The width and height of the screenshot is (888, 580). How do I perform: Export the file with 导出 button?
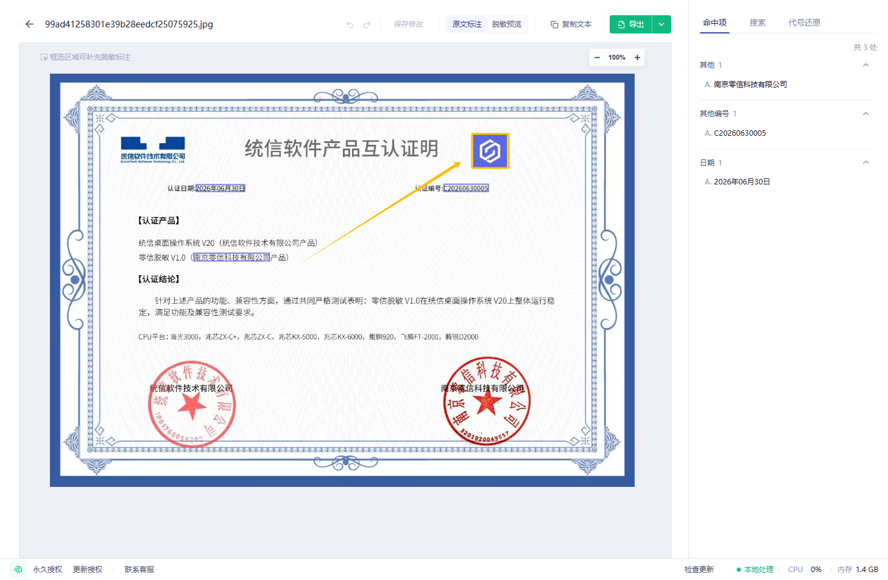tap(631, 24)
